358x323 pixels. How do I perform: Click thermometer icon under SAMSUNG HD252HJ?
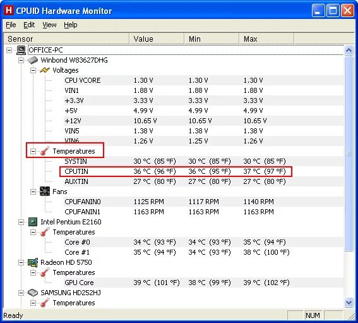coord(45,303)
